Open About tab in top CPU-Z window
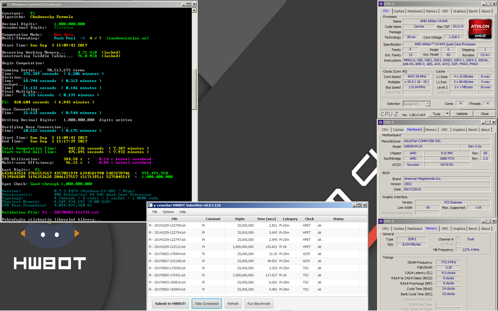Viewport: 498px width, 311px height. tap(486, 11)
